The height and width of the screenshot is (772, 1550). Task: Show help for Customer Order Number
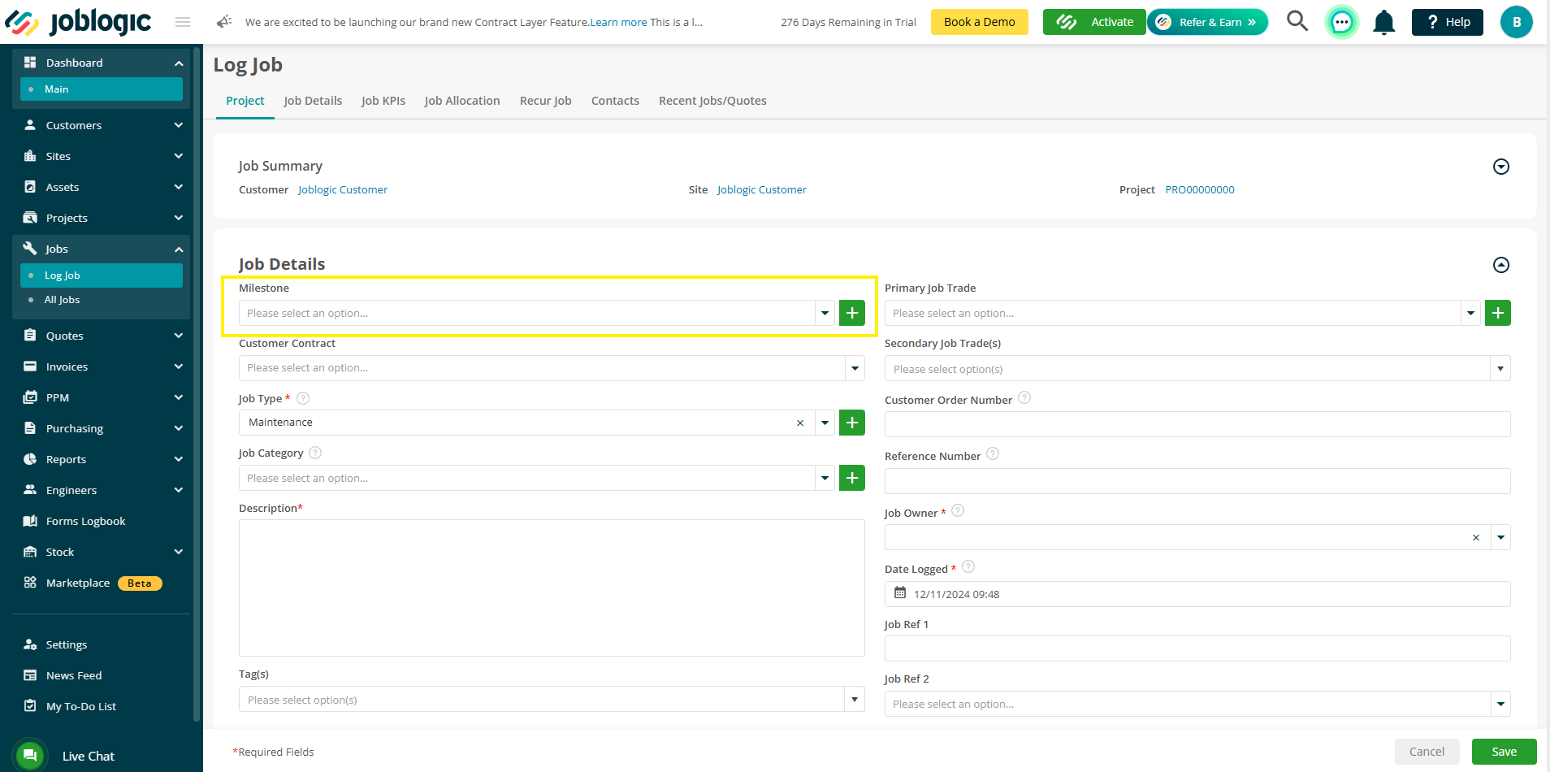[1024, 397]
